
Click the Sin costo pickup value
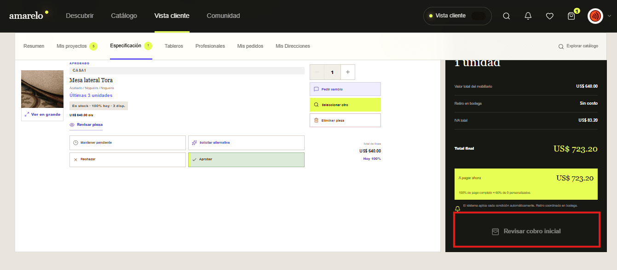(589, 103)
